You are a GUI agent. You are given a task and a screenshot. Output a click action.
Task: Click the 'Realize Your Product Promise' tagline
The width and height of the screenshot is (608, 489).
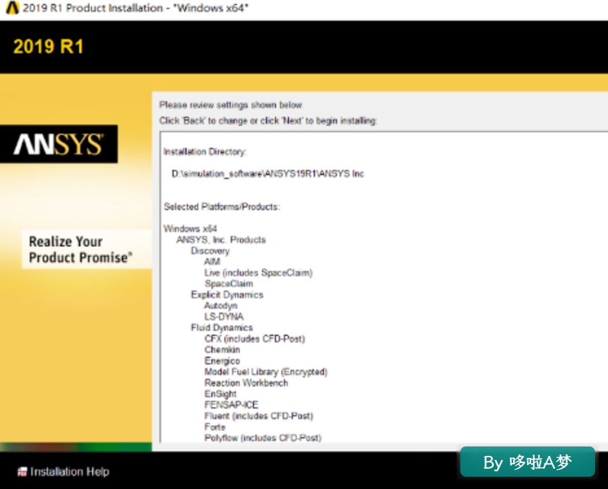81,249
